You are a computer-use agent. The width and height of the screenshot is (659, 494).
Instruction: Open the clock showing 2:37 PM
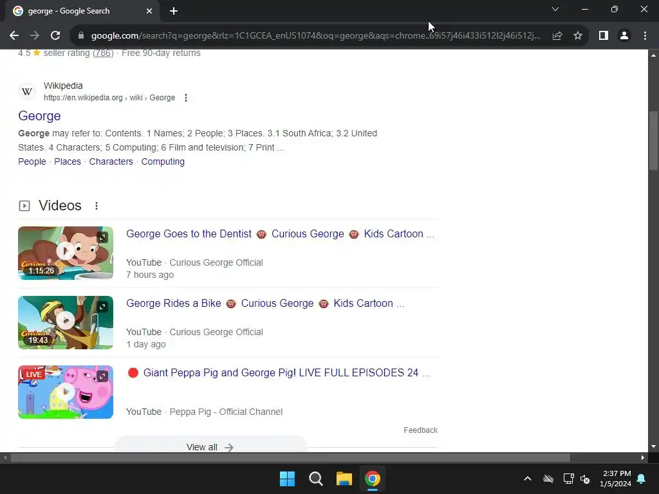point(615,479)
